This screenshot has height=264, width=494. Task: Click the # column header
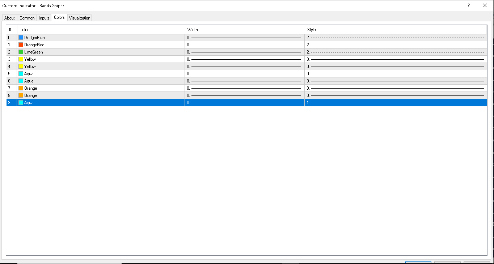pyautogui.click(x=12, y=30)
